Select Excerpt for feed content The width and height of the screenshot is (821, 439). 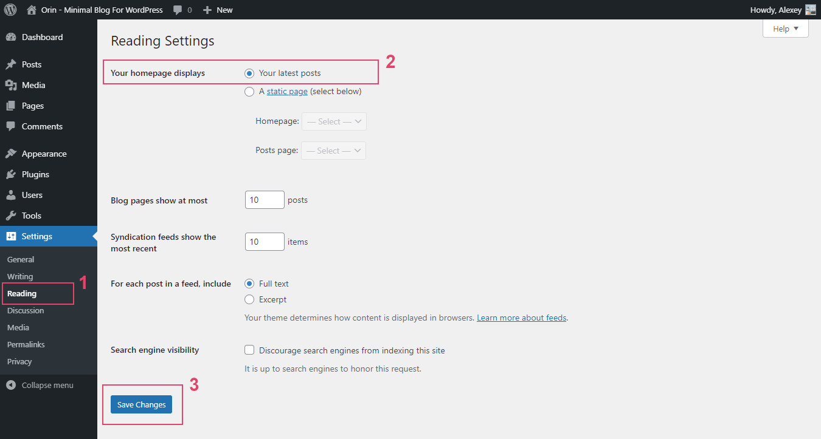point(249,299)
